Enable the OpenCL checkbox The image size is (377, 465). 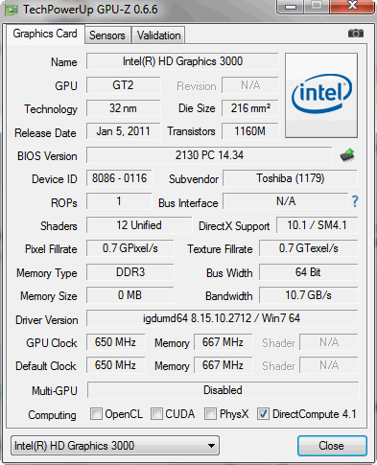[x=96, y=413]
